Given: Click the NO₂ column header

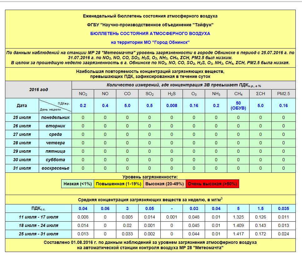Looking at the screenshot, I should coord(83,94).
